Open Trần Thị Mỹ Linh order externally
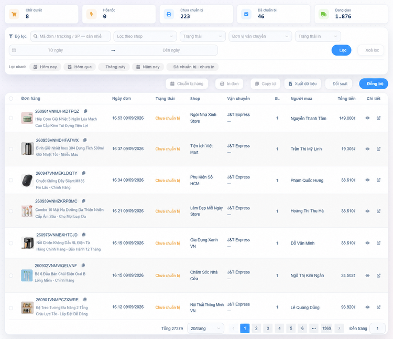Image resolution: width=393 pixels, height=339 pixels. pyautogui.click(x=378, y=149)
